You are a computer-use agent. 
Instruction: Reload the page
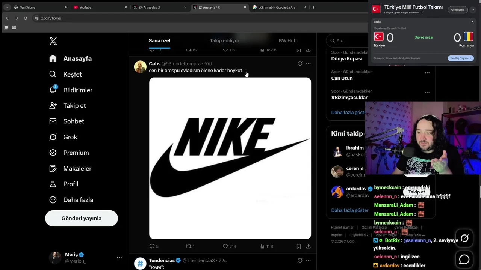26,18
